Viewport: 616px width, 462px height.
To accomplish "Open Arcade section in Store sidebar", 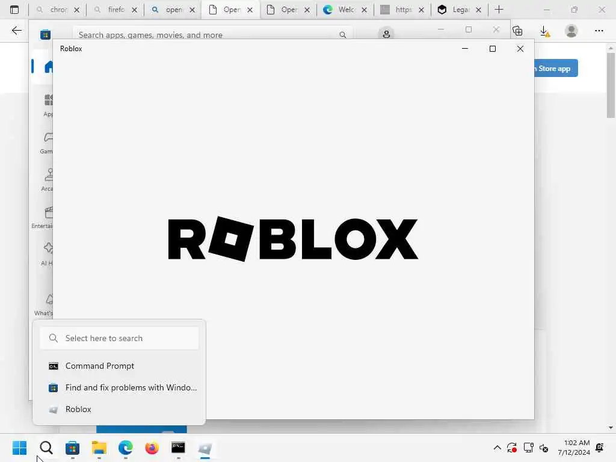I will (48, 179).
